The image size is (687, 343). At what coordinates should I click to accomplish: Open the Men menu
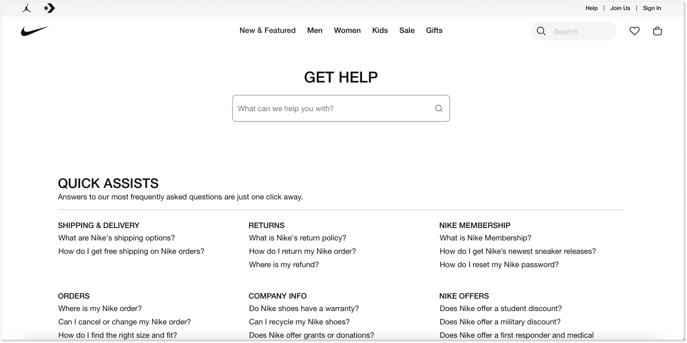pyautogui.click(x=314, y=31)
